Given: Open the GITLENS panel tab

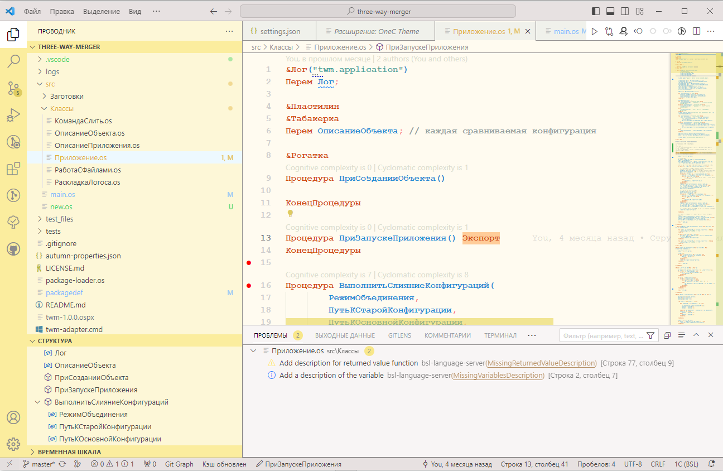Looking at the screenshot, I should pyautogui.click(x=399, y=335).
